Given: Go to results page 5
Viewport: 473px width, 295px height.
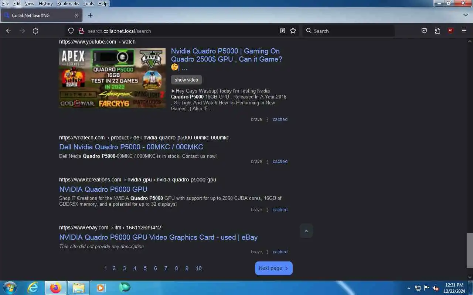Looking at the screenshot, I should [x=145, y=268].
